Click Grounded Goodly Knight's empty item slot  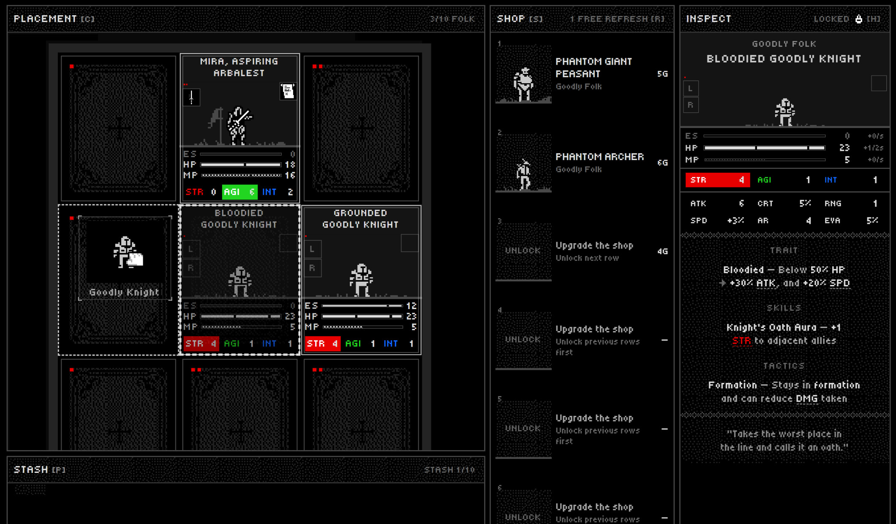[x=409, y=243]
